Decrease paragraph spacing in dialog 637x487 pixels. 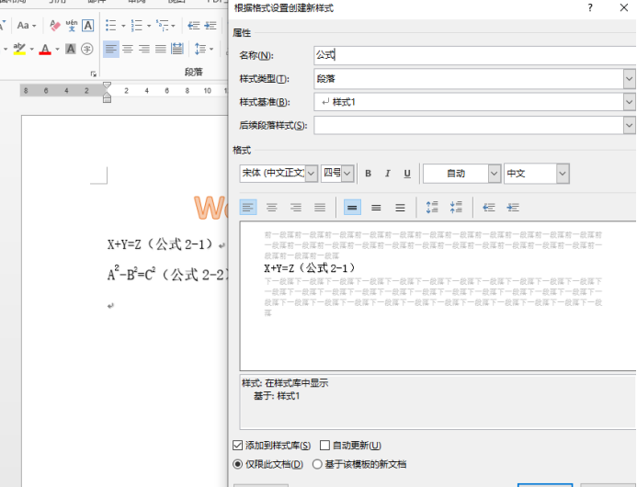pyautogui.click(x=456, y=208)
